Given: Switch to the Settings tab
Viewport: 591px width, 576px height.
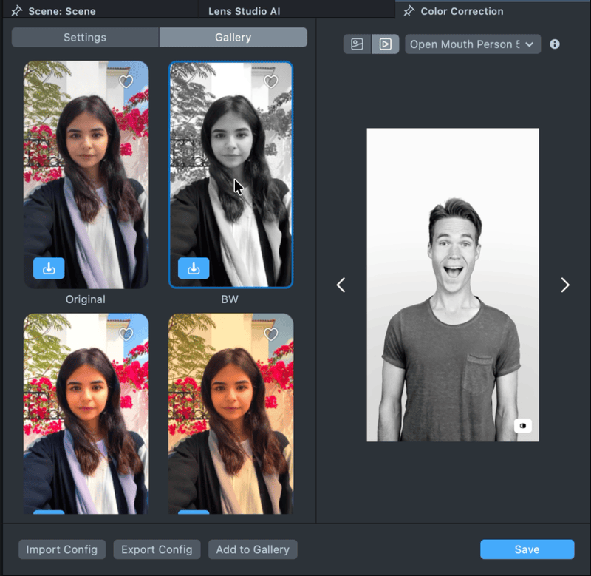Looking at the screenshot, I should [85, 38].
